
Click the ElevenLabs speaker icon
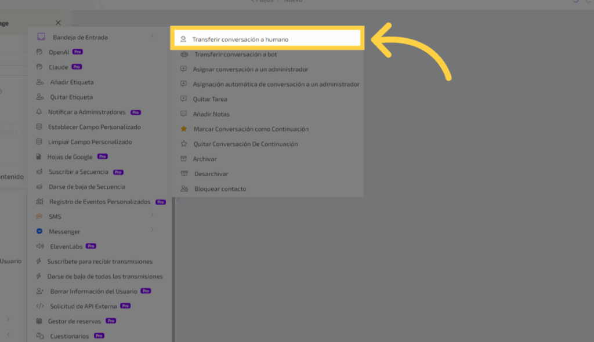tap(39, 246)
